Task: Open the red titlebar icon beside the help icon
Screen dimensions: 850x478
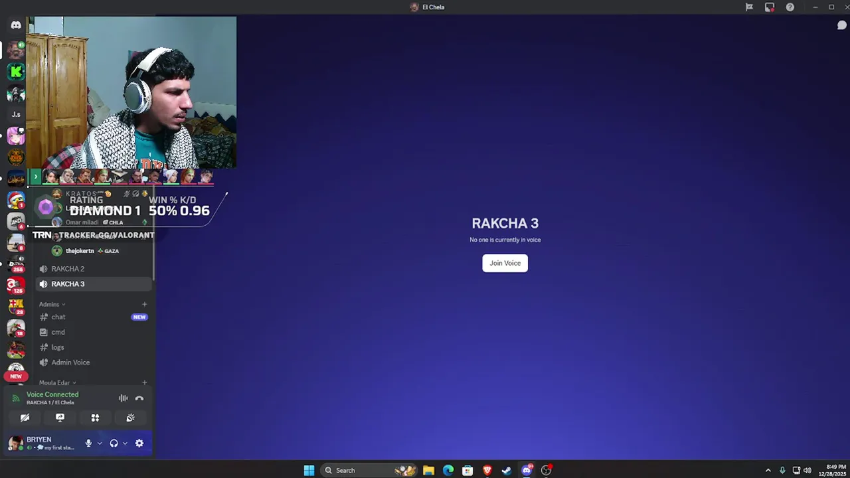Action: coord(769,7)
